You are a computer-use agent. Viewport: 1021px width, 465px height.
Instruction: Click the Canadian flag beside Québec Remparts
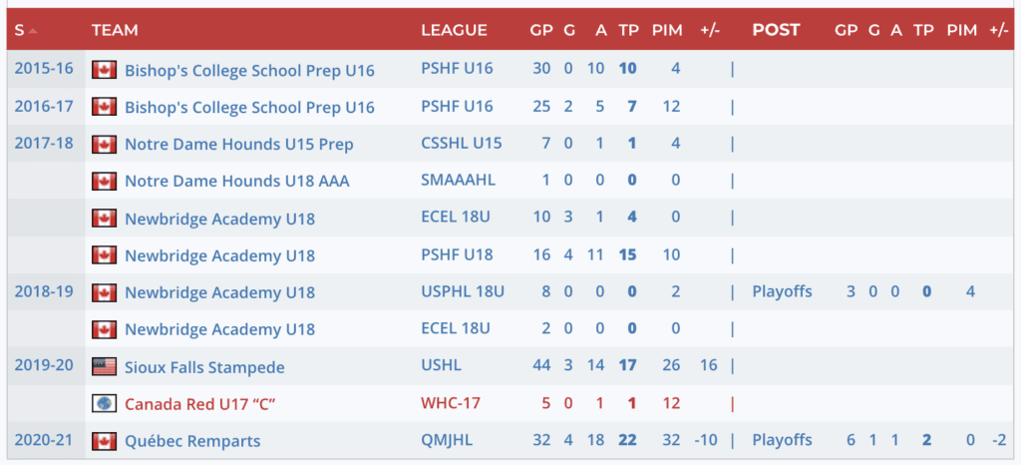click(x=104, y=440)
